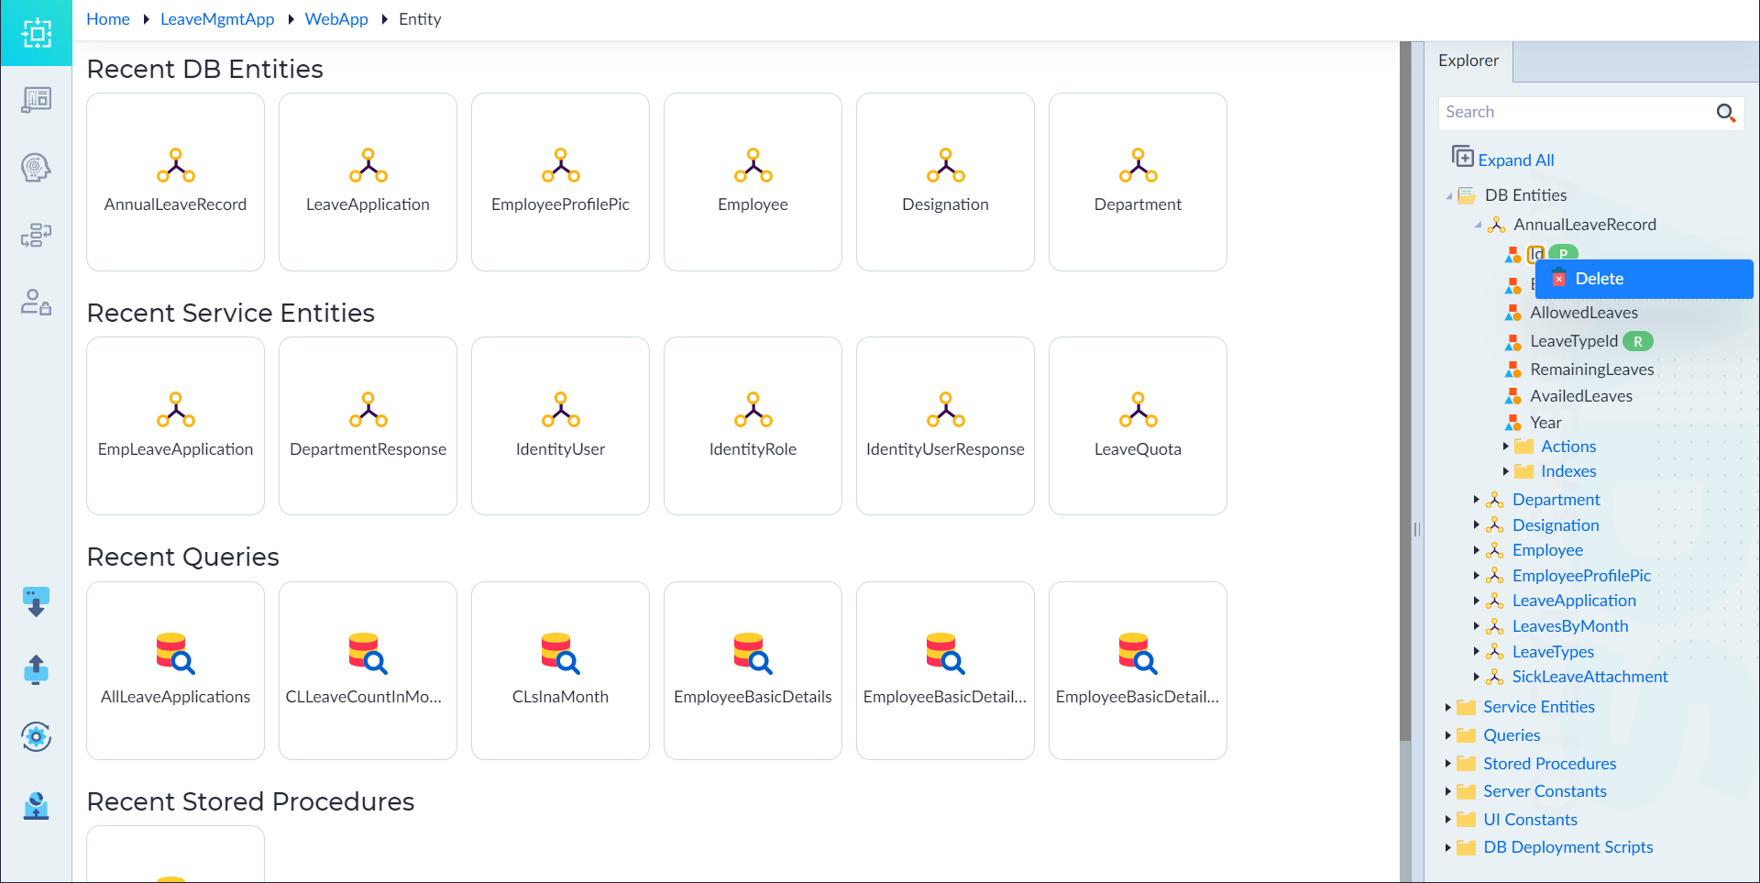Click the main content vertical scrollbar

pos(1405,392)
